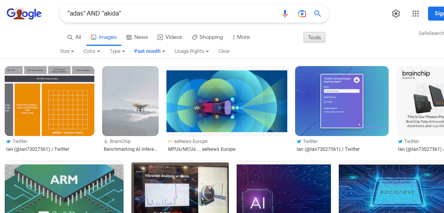Open the brainchip Essential AI image
This screenshot has width=444, height=213.
click(420, 101)
